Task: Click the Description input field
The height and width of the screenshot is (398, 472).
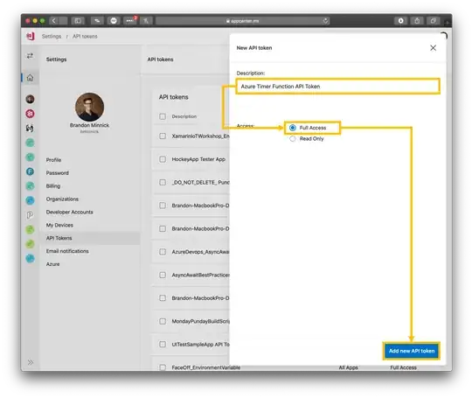Action: click(337, 87)
